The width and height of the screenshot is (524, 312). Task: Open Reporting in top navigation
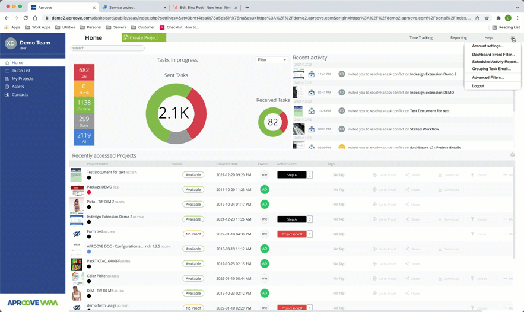[459, 38]
